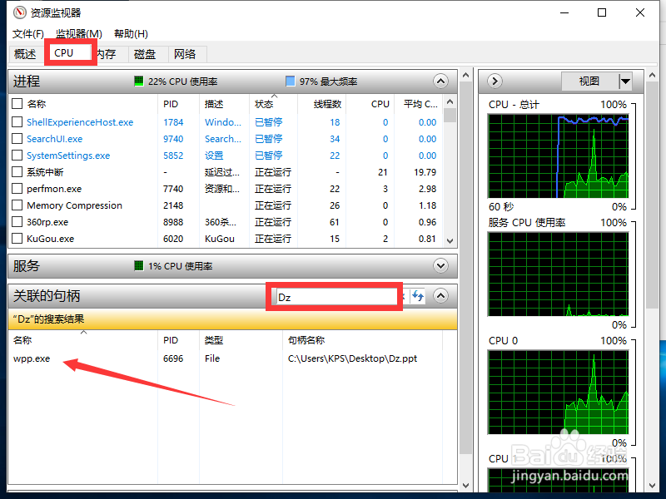Check the SystemSettings.exe checkbox
The height and width of the screenshot is (499, 666).
click(17, 156)
